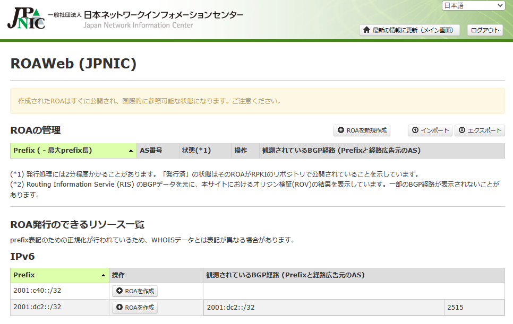
Task: Open the 日本語 language dropdown
Action: pos(473,5)
